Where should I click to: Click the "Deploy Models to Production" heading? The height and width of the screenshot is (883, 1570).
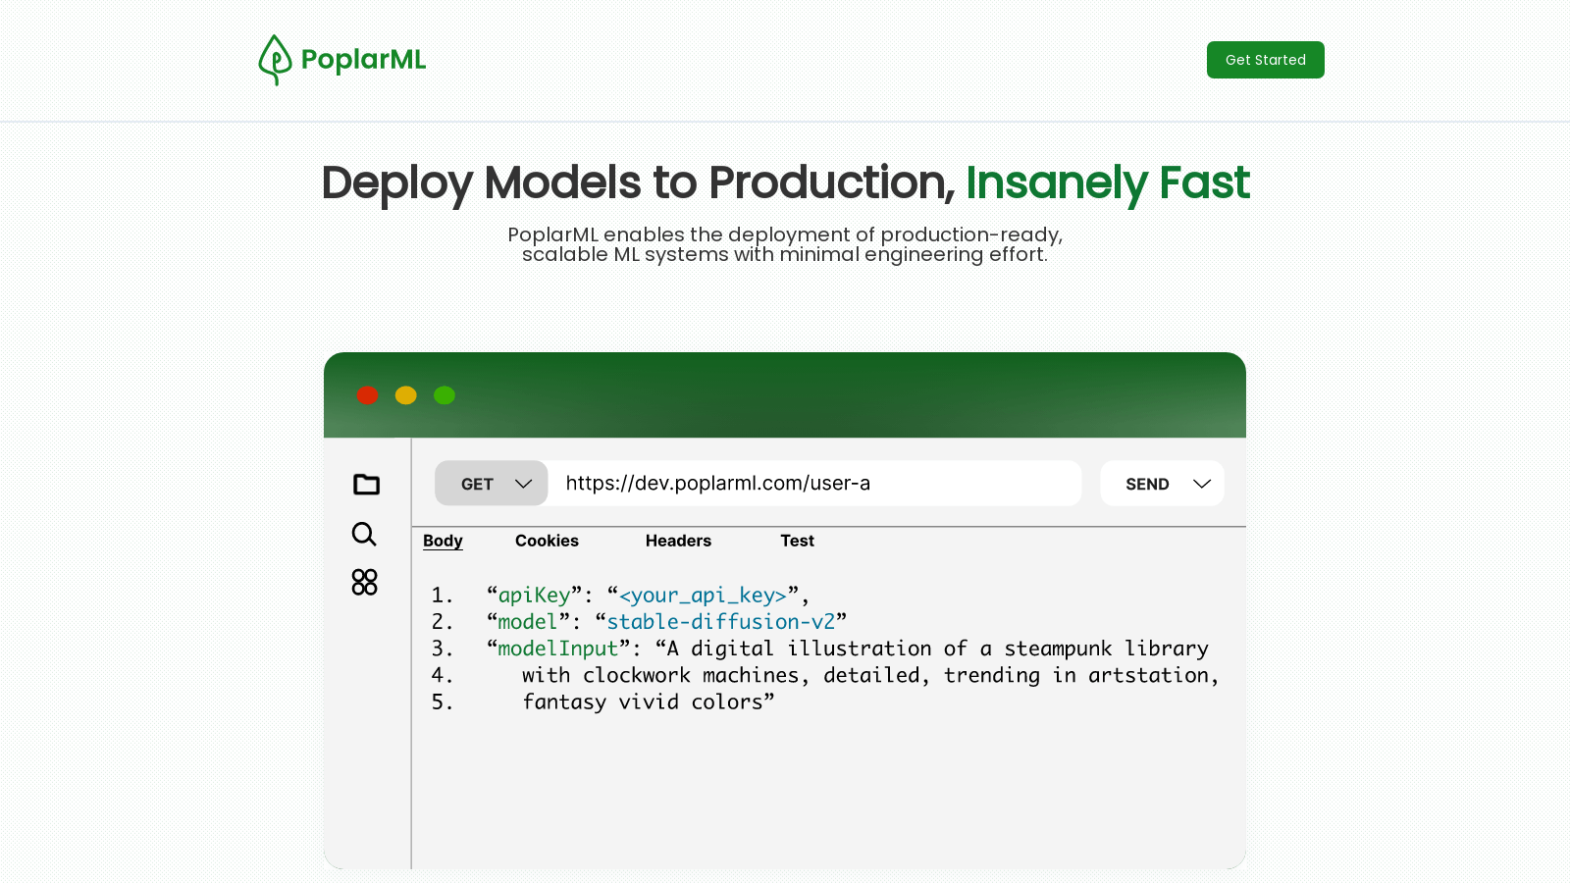638,183
